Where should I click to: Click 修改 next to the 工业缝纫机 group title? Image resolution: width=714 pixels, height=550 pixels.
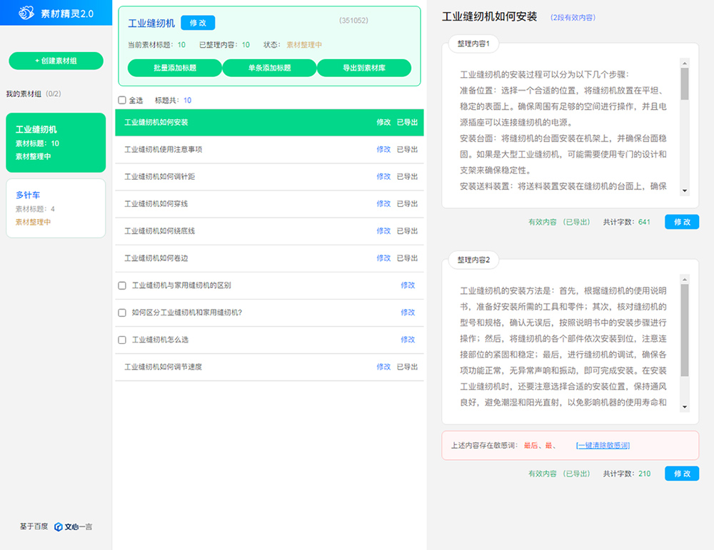click(x=198, y=23)
